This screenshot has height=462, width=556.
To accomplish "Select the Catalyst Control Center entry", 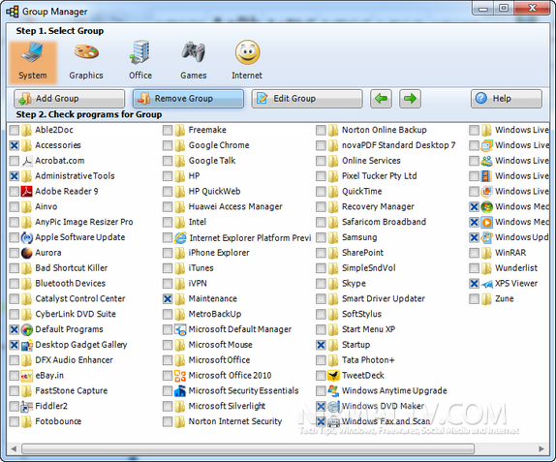I will coord(80,299).
